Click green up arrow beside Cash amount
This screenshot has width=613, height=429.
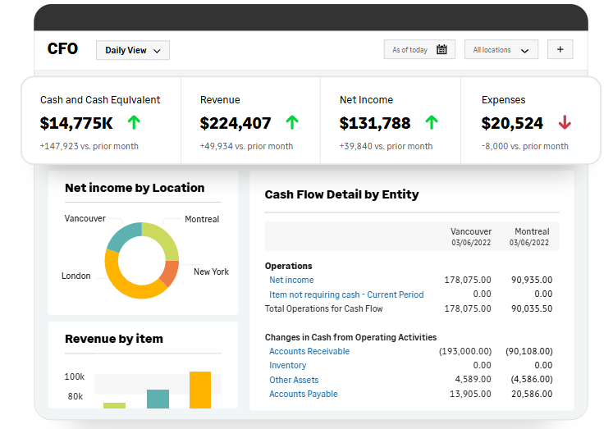135,123
